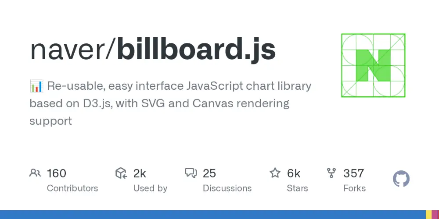Viewport: 439px width, 219px height.
Task: Select the 6k stars count
Action: (293, 173)
